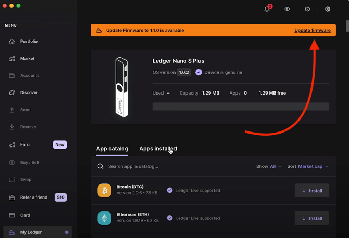
Task: Open the settings gear icon
Action: pyautogui.click(x=328, y=9)
